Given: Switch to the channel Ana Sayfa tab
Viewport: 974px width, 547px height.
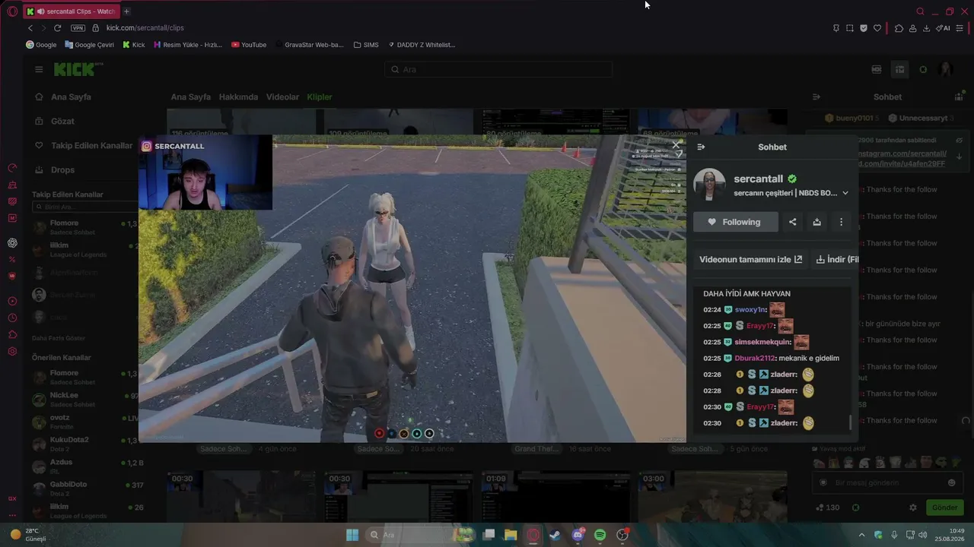Looking at the screenshot, I should coord(190,97).
